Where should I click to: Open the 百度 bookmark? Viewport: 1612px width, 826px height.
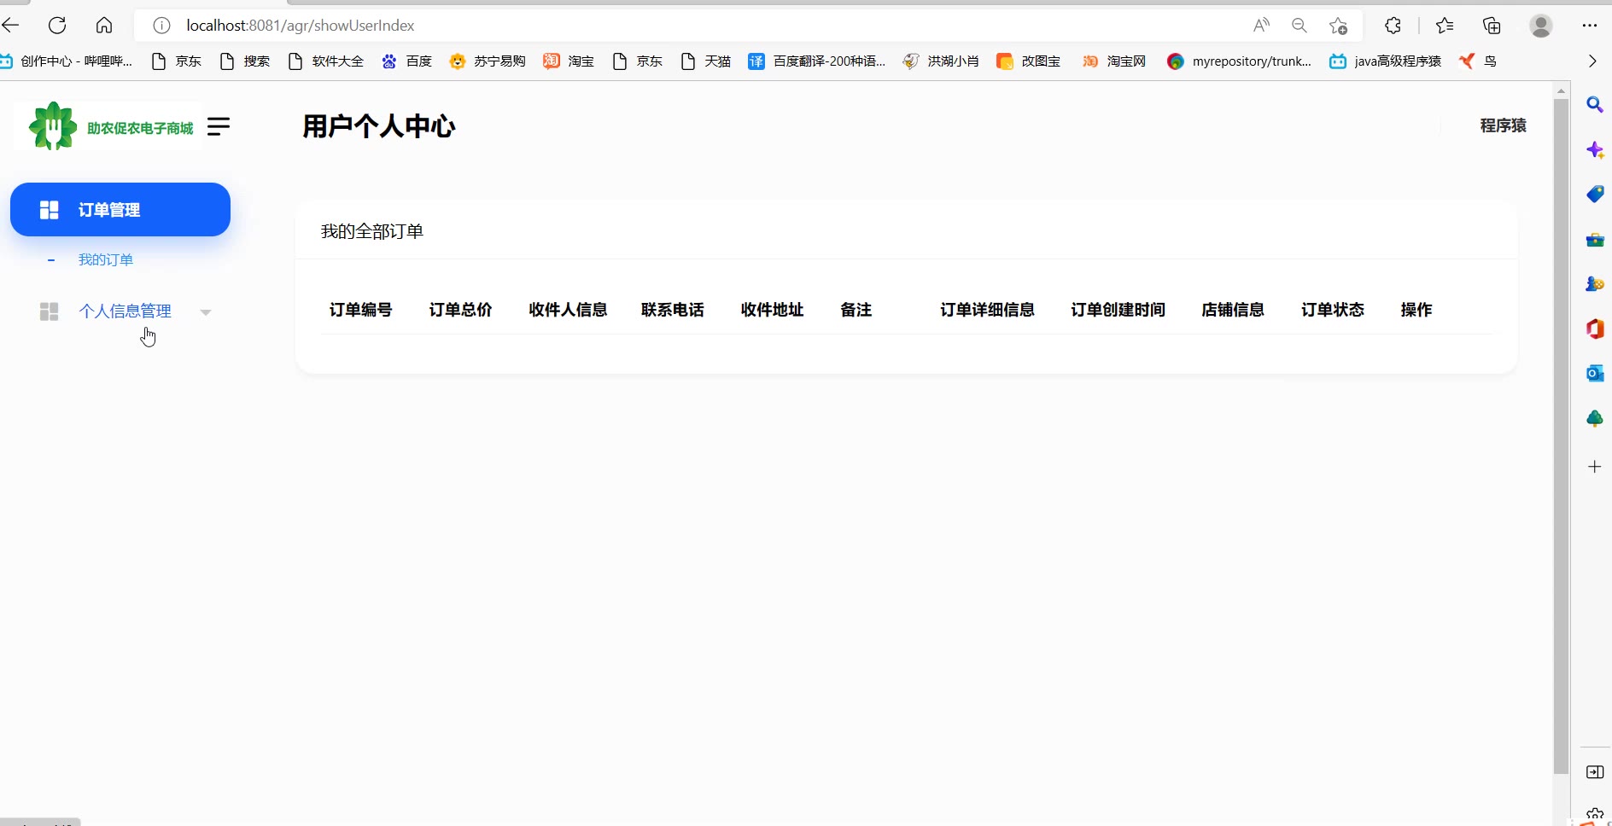pos(407,61)
